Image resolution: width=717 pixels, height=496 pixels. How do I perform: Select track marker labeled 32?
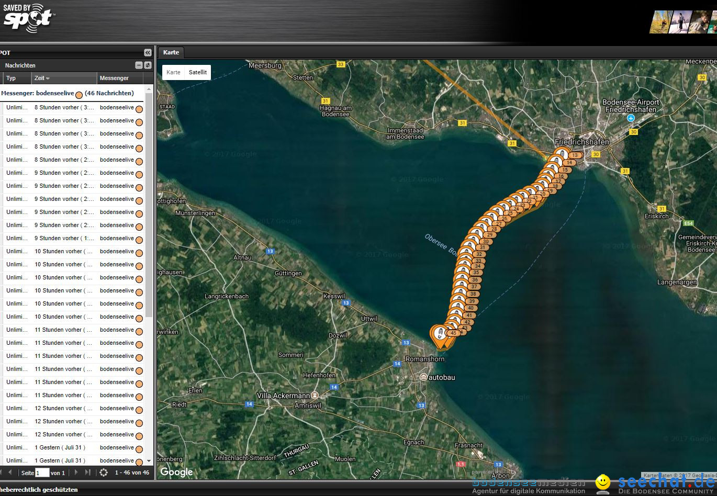(x=479, y=254)
